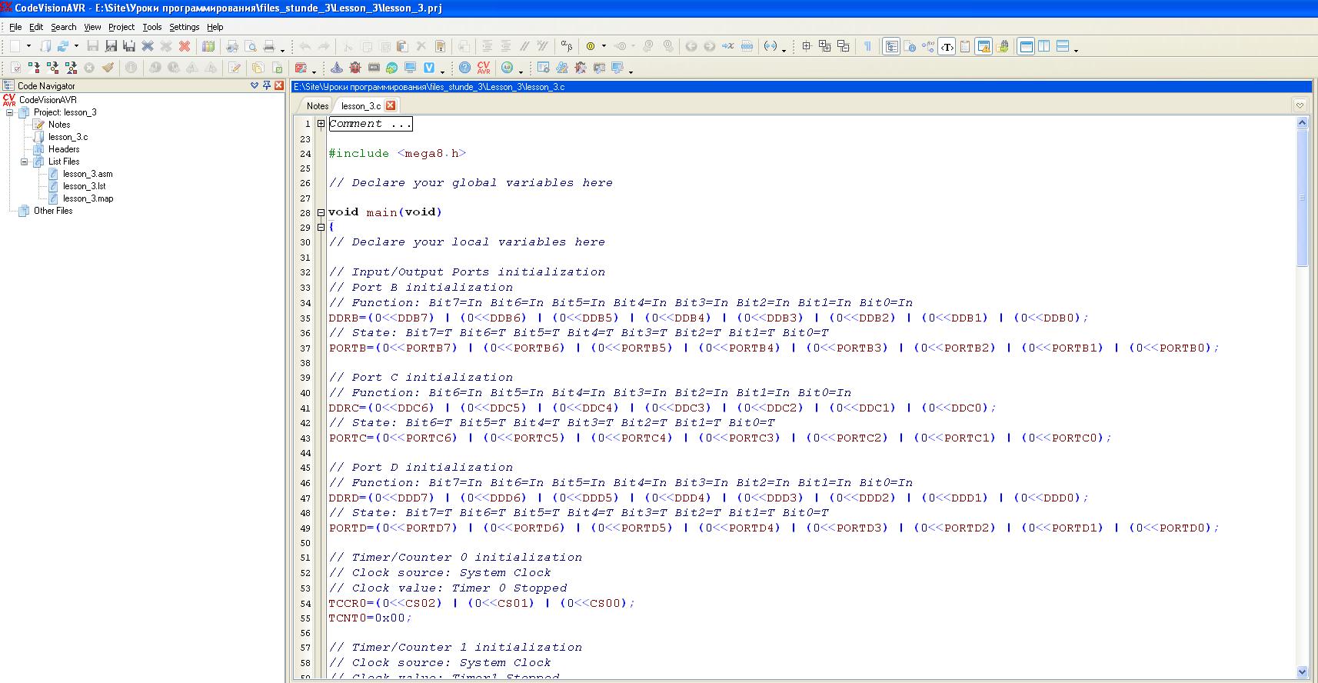Click the Save file floppy icon
Screen dimensions: 1318x683
coord(93,46)
